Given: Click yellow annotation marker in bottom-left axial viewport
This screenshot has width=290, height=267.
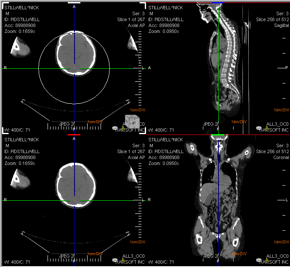Looking at the screenshot, I should tap(123, 260).
